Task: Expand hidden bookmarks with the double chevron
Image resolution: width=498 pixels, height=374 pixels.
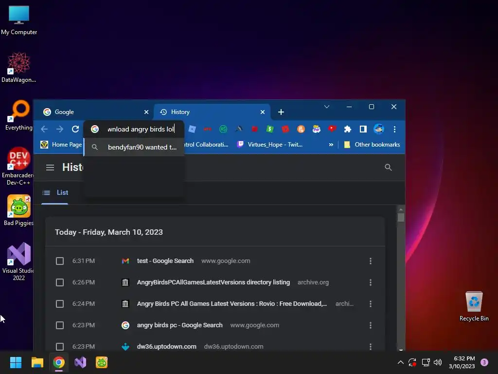Action: [x=331, y=145]
